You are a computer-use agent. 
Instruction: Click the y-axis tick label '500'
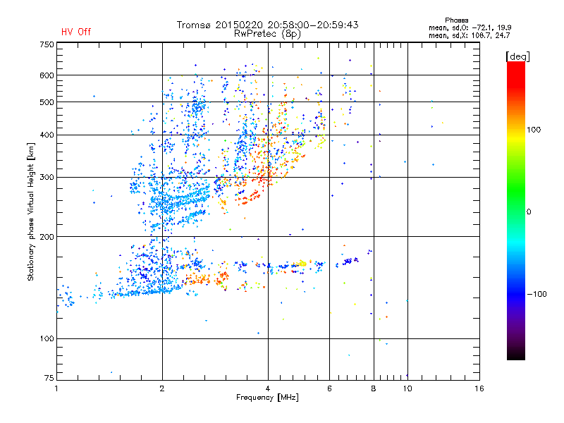pos(47,102)
